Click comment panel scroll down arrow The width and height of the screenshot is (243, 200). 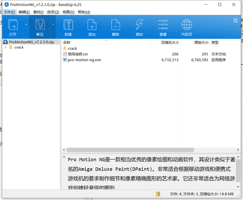238,187
